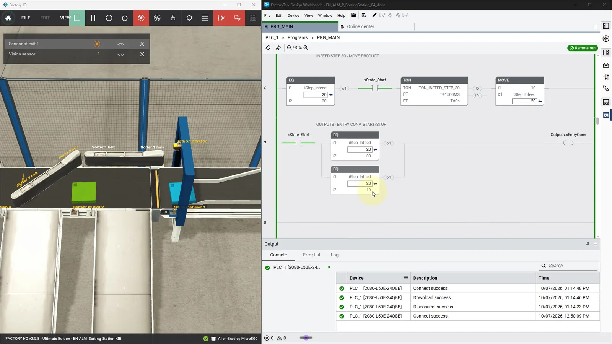This screenshot has height=344, width=612.
Task: Save project with the floppy disk icon
Action: (x=353, y=15)
